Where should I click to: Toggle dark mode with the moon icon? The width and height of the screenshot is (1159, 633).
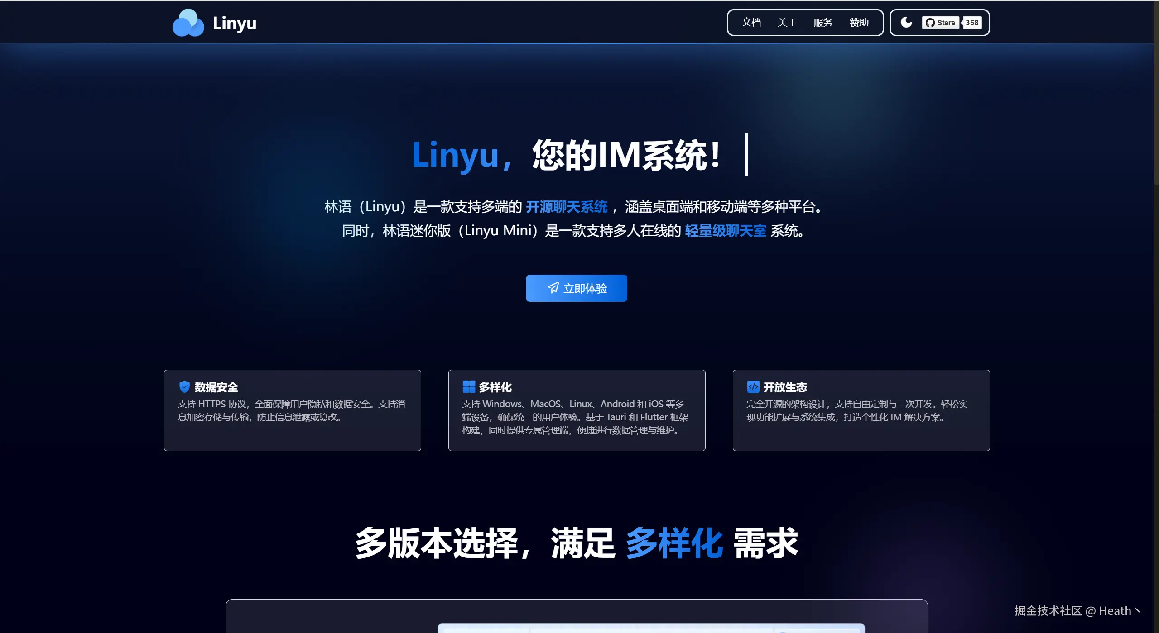click(x=906, y=22)
